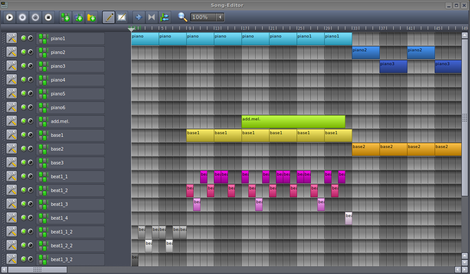Image resolution: width=470 pixels, height=274 pixels.
Task: Mute the beat1_2 track green LED
Action: (x=24, y=190)
